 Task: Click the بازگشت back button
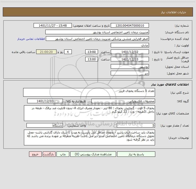[49, 154]
